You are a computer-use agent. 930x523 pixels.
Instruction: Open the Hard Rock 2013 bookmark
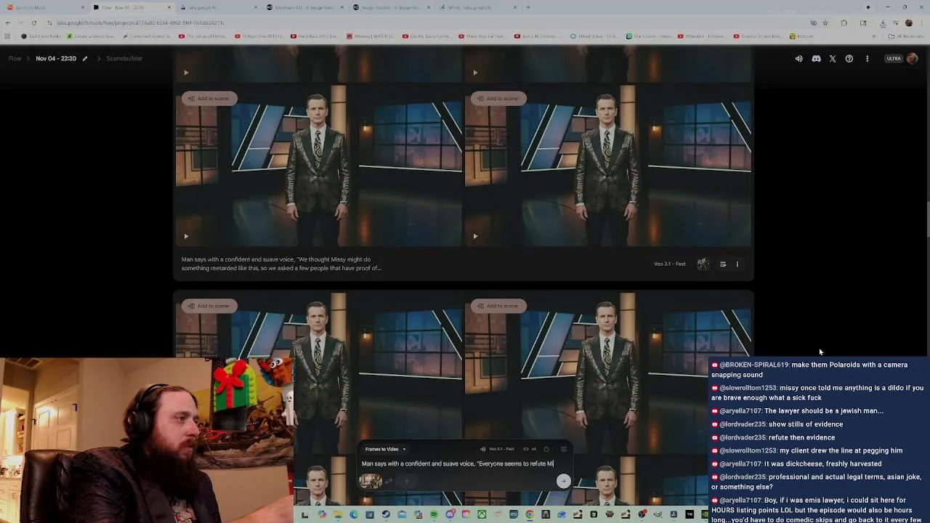pos(315,36)
